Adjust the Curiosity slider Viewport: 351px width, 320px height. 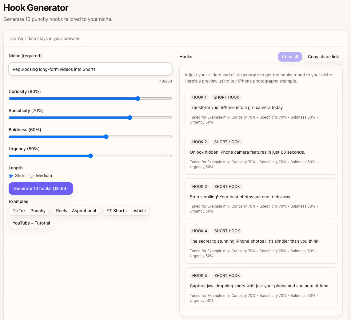click(x=138, y=99)
